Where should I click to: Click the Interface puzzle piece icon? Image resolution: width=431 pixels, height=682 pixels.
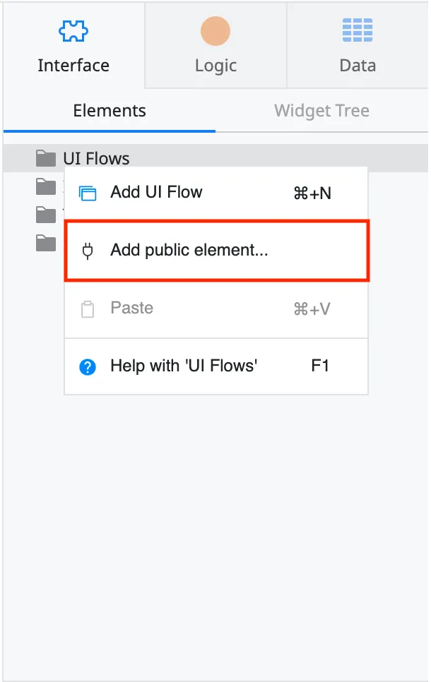click(73, 30)
